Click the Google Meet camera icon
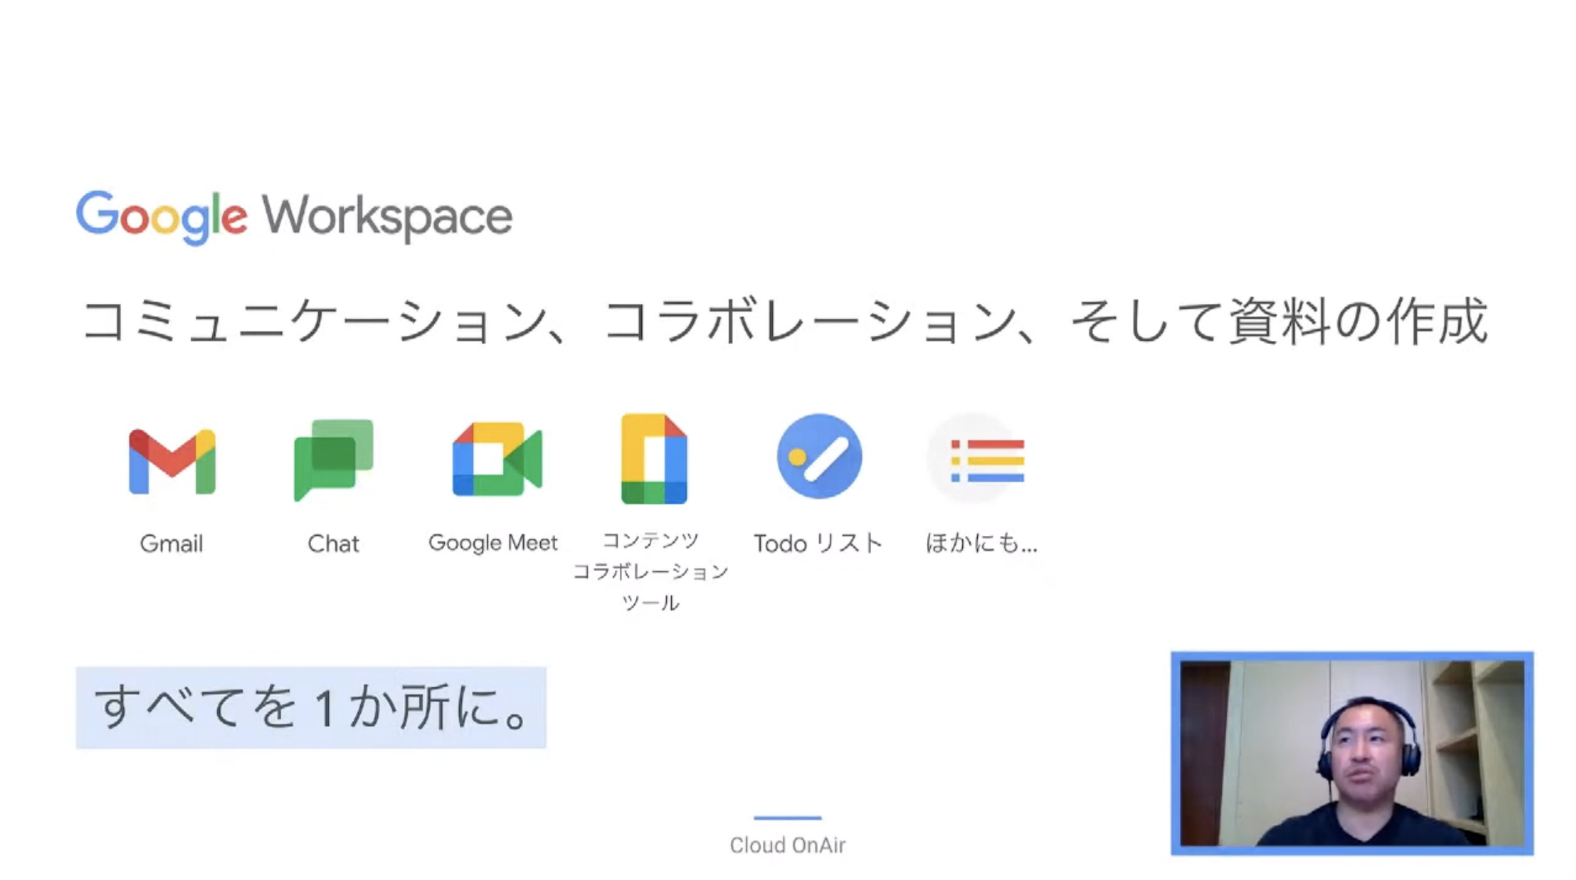This screenshot has width=1576, height=880. (x=497, y=459)
